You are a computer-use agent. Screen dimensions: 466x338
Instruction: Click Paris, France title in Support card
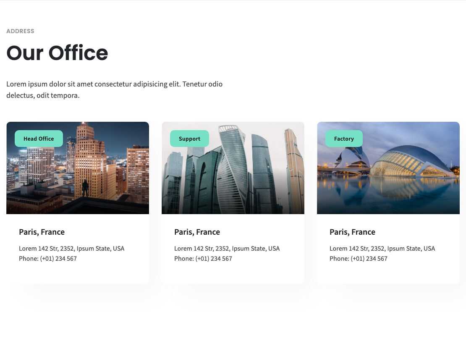(x=197, y=232)
